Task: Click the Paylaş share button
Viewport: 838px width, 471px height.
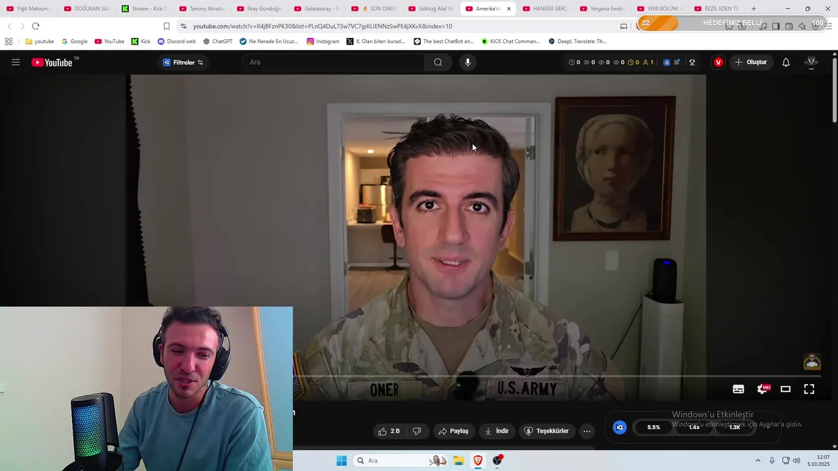Action: point(453,431)
